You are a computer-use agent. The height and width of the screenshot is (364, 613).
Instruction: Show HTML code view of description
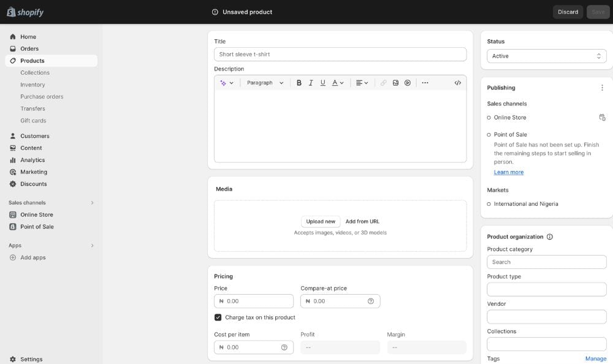[x=457, y=83]
